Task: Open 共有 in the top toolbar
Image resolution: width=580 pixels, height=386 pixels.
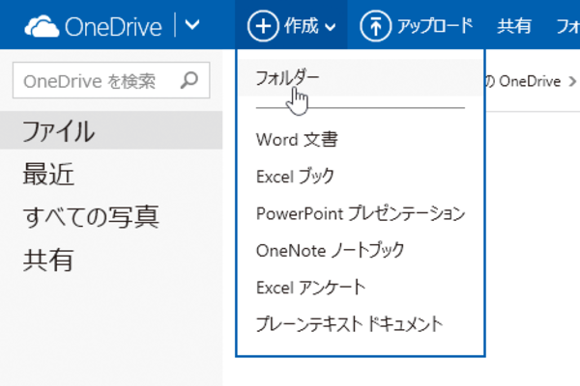Action: coord(514,26)
